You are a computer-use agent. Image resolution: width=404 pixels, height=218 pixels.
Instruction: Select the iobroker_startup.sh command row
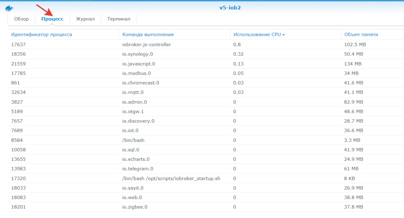point(206,178)
